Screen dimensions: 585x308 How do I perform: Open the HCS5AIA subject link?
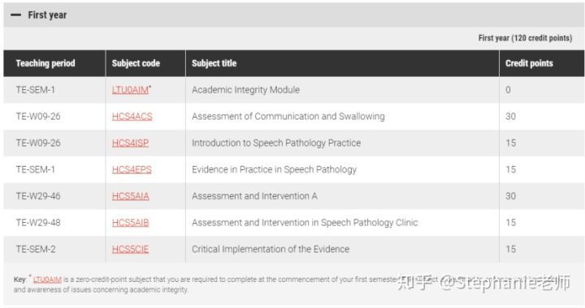tap(131, 196)
